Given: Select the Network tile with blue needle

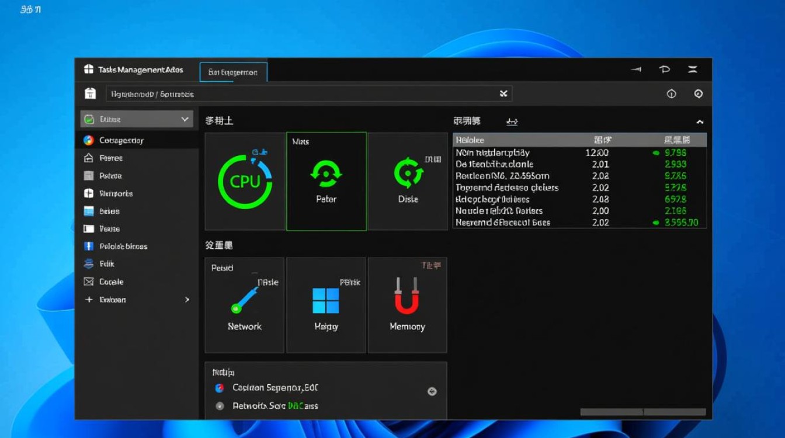Looking at the screenshot, I should pyautogui.click(x=244, y=305).
